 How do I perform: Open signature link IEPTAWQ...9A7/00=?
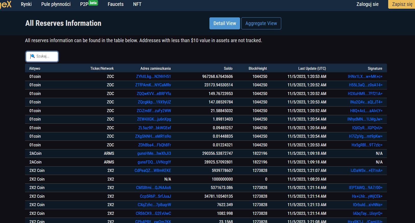pos(365,188)
